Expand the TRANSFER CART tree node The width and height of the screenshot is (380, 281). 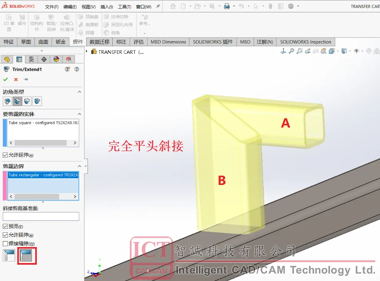[x=87, y=51]
